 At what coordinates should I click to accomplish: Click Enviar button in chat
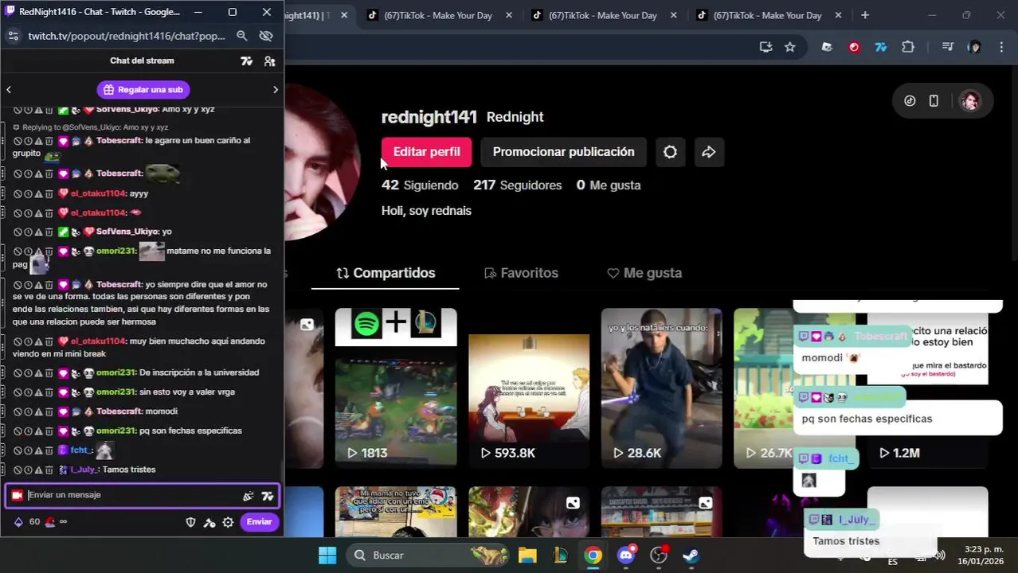point(259,522)
